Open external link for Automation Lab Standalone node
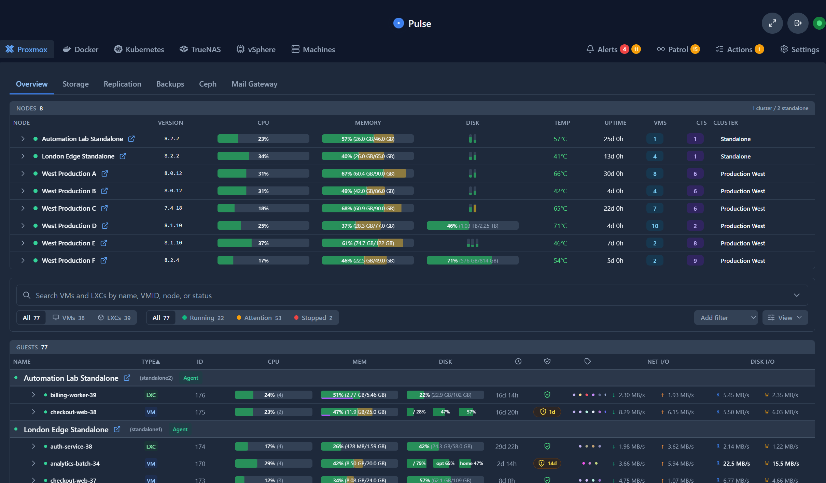 coord(131,139)
